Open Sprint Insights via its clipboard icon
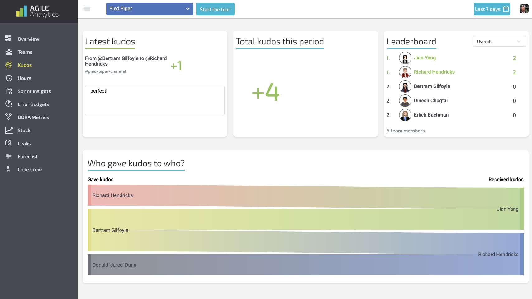Viewport: 532px width, 299px height. 9,91
